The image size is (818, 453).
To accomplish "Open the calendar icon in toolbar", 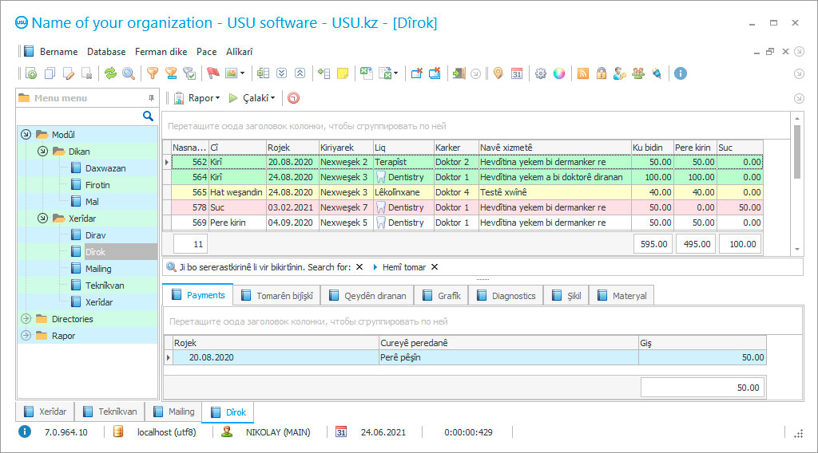I will 517,73.
